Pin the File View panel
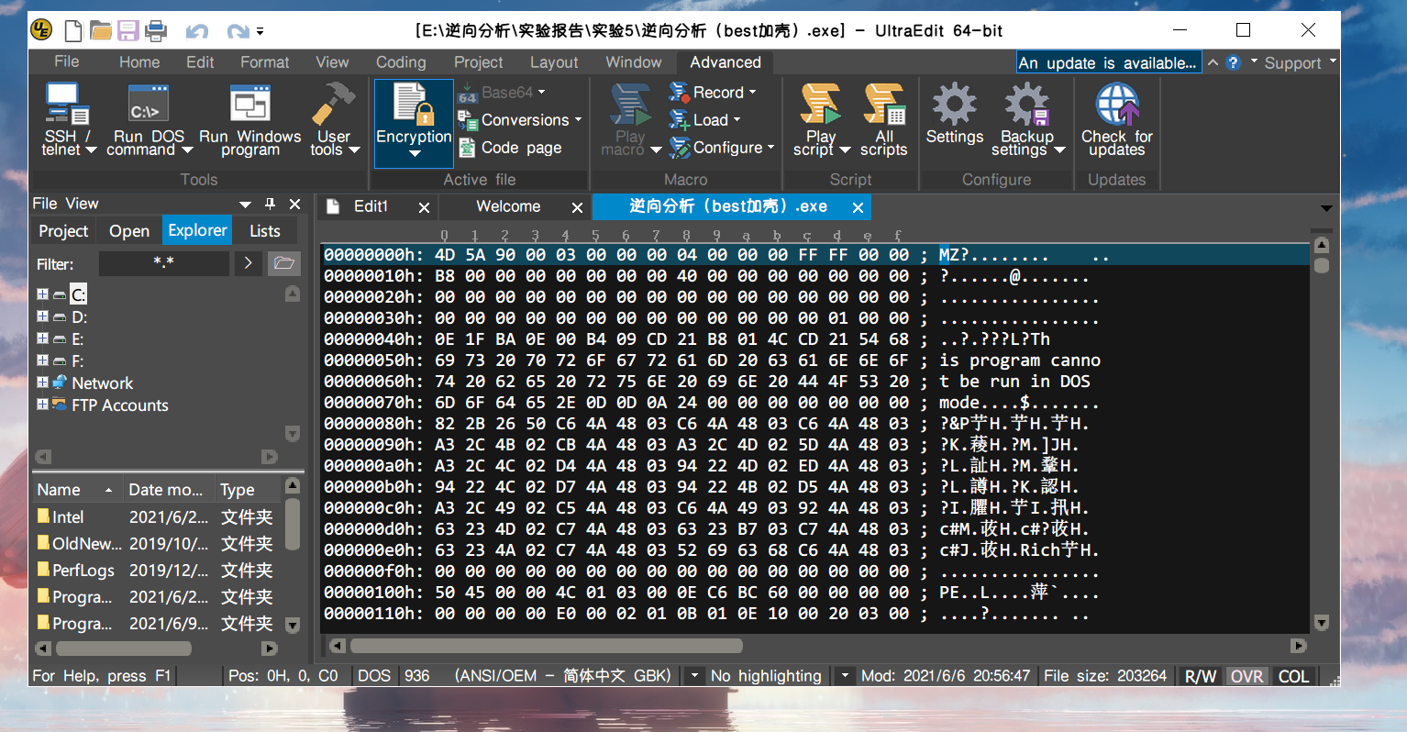Image resolution: width=1407 pixels, height=732 pixels. click(269, 203)
